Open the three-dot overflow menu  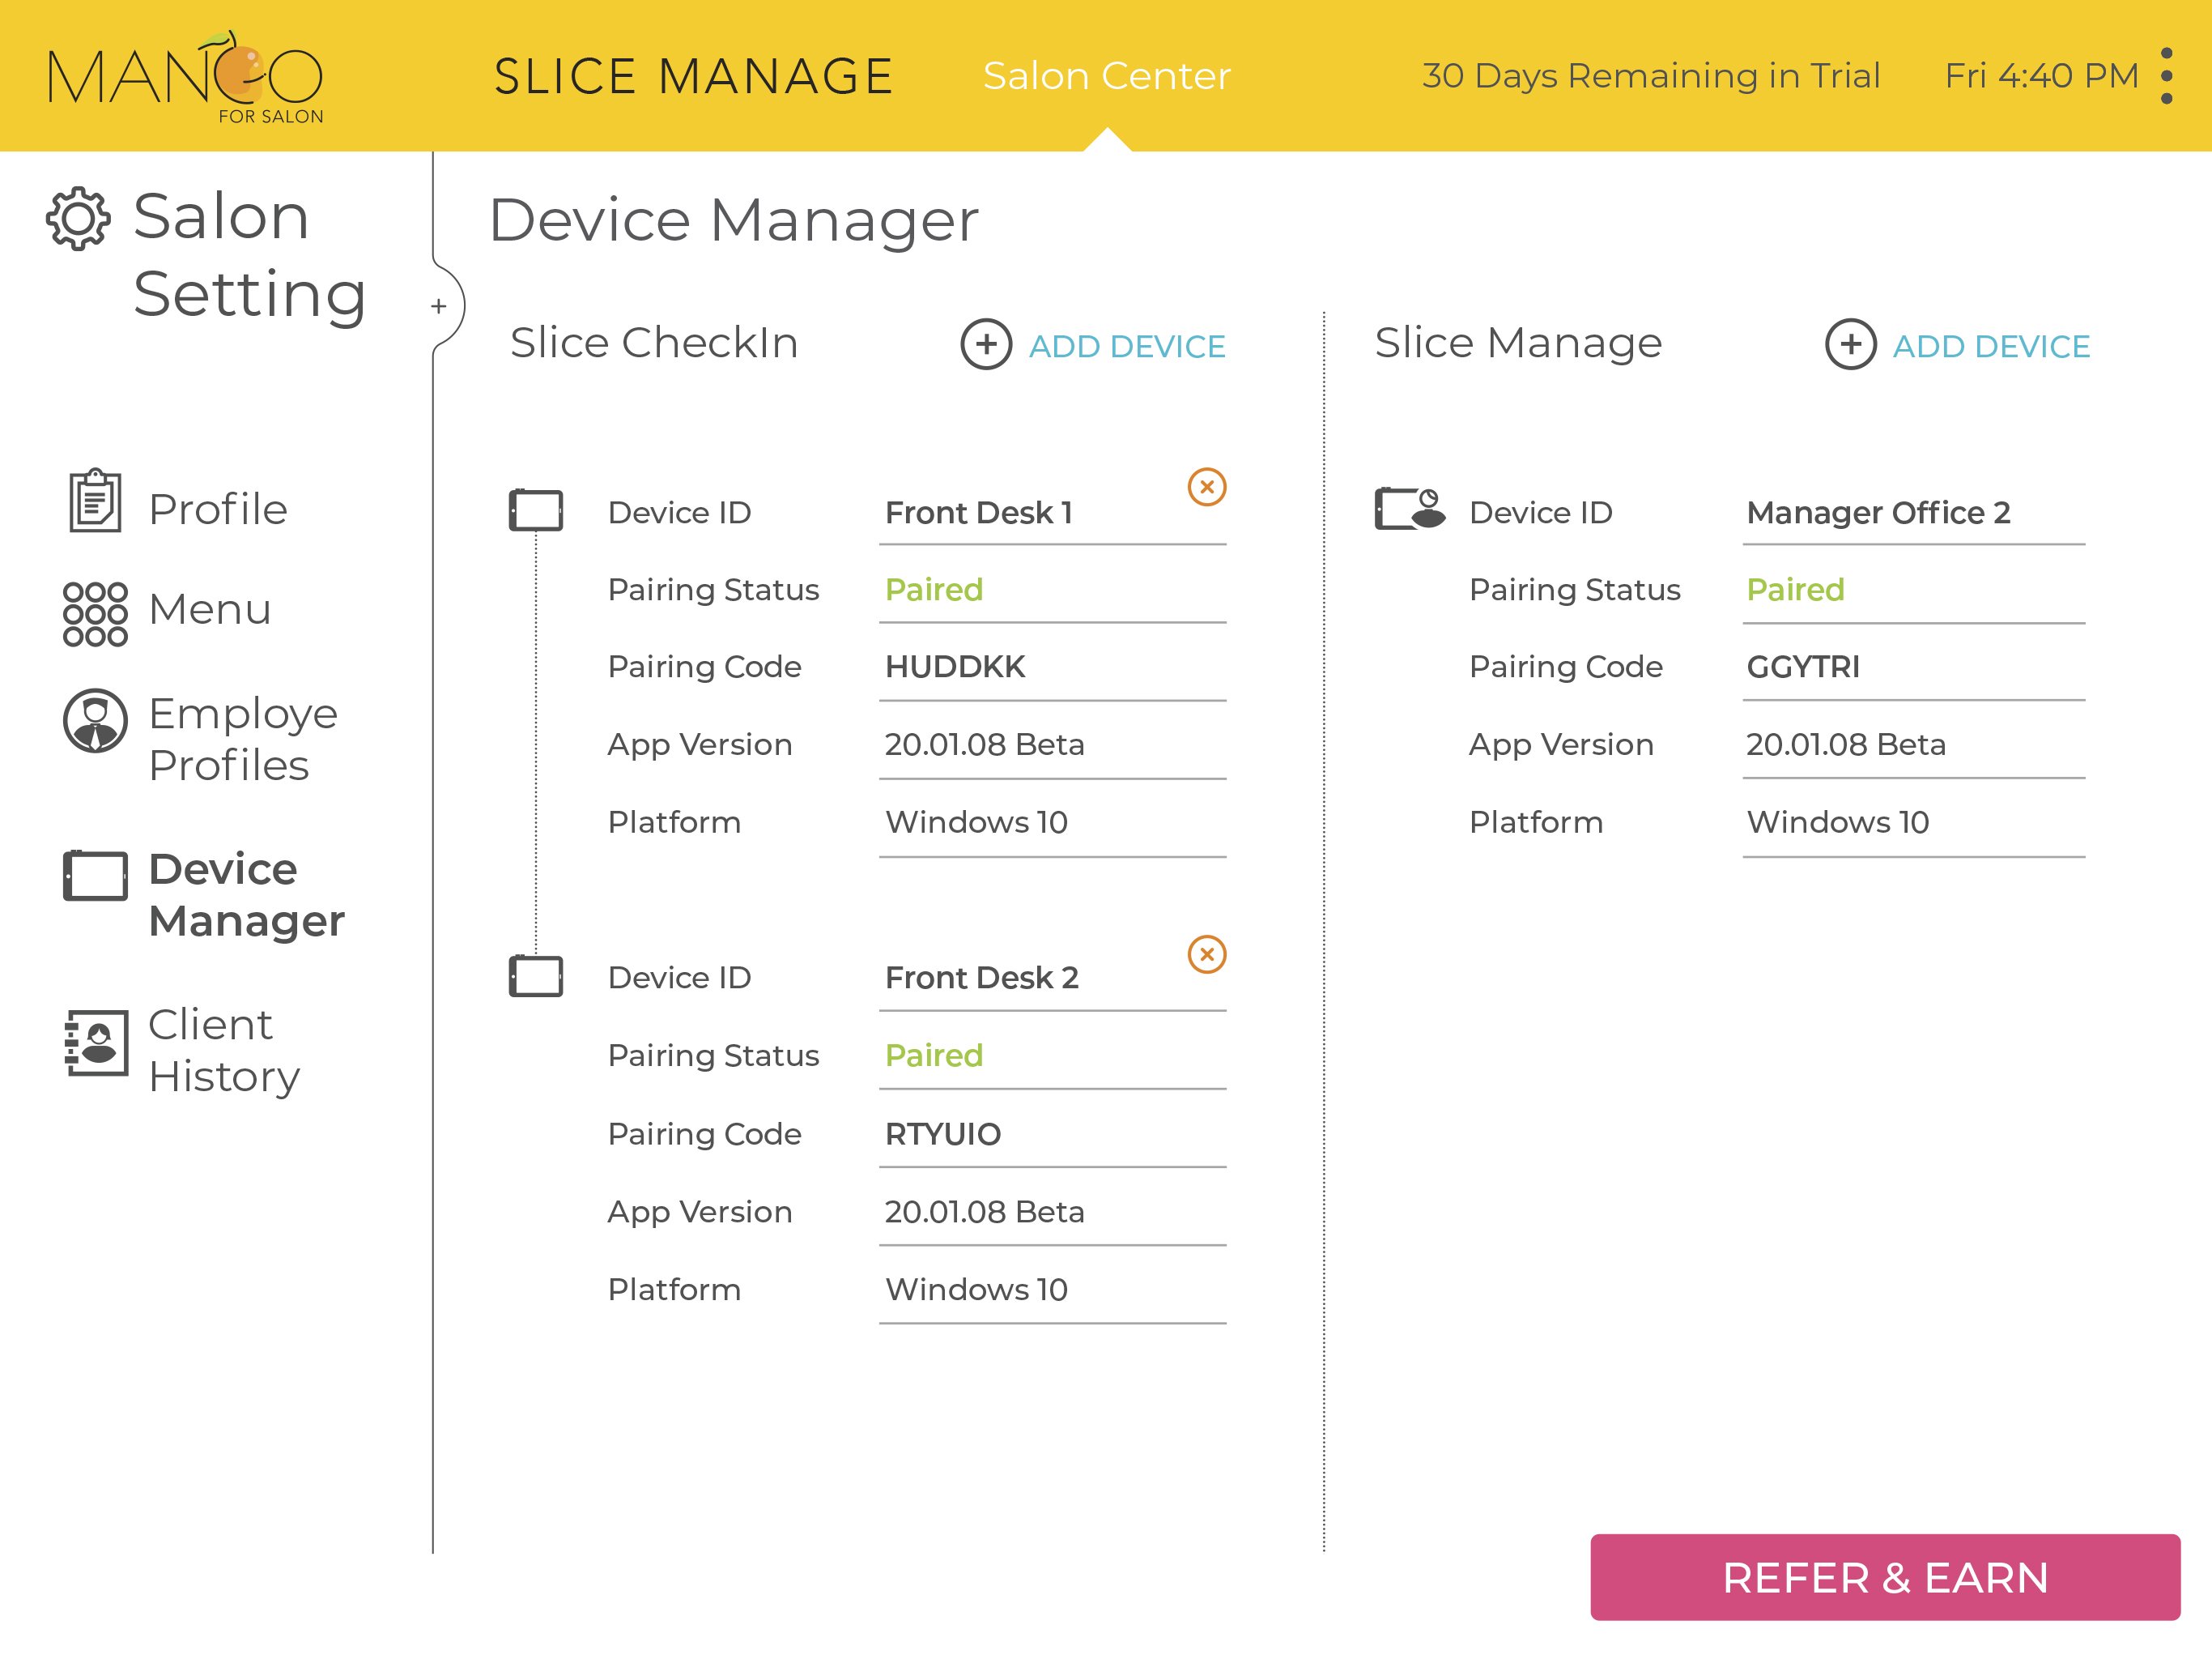[2166, 76]
